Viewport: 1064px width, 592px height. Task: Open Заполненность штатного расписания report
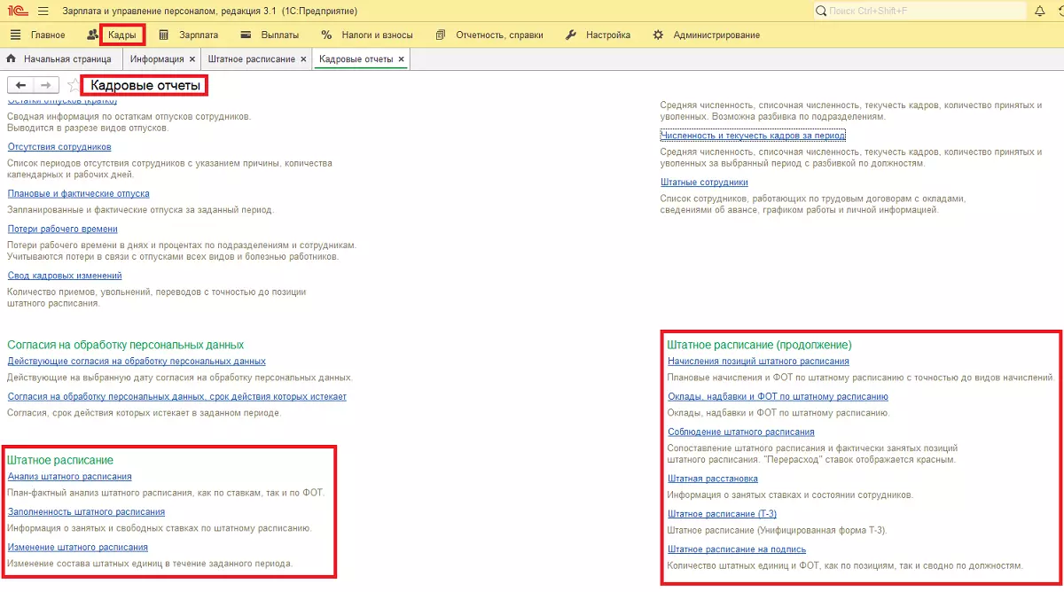coord(86,512)
